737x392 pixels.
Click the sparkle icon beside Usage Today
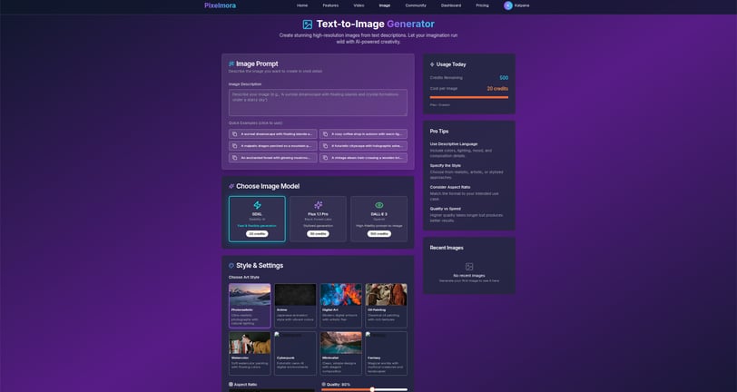(432, 64)
